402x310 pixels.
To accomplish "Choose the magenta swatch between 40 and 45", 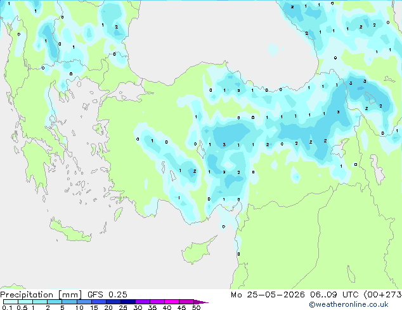I will pos(172,302).
